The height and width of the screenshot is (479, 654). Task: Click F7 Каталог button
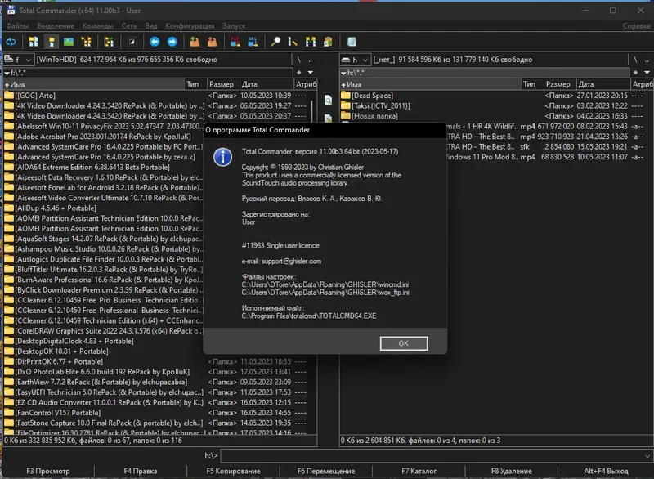(x=419, y=471)
